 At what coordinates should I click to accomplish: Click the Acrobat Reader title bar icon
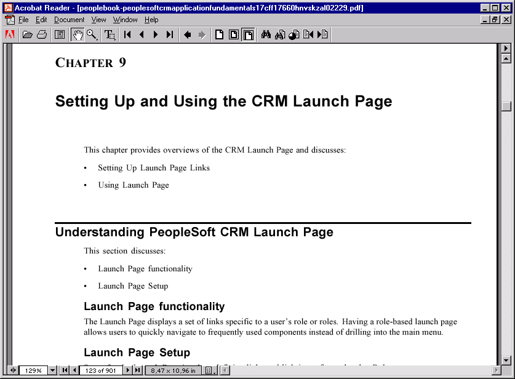point(8,7)
